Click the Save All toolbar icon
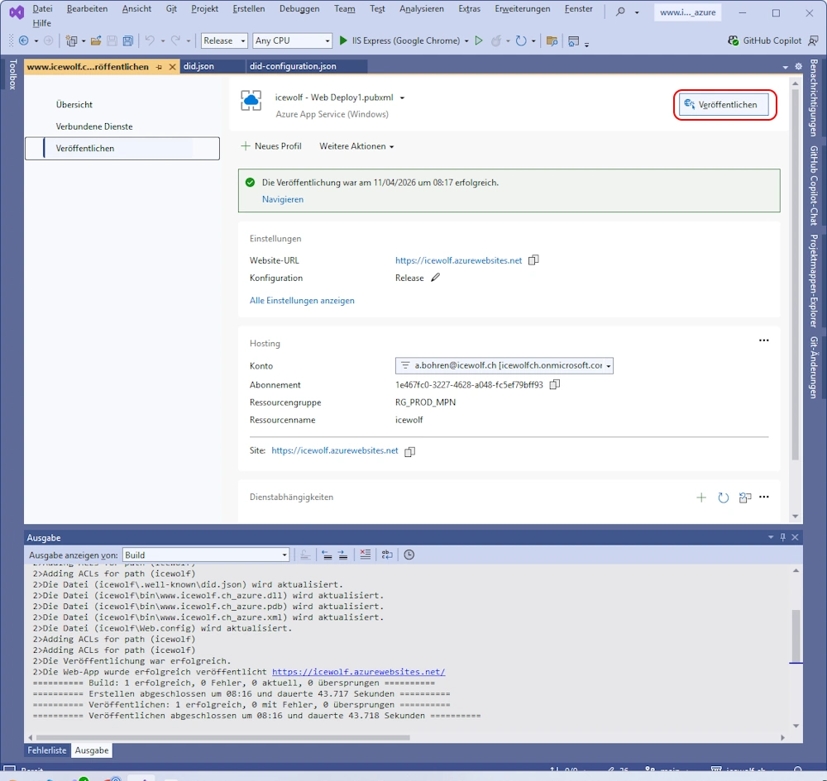The image size is (827, 781). coord(127,40)
